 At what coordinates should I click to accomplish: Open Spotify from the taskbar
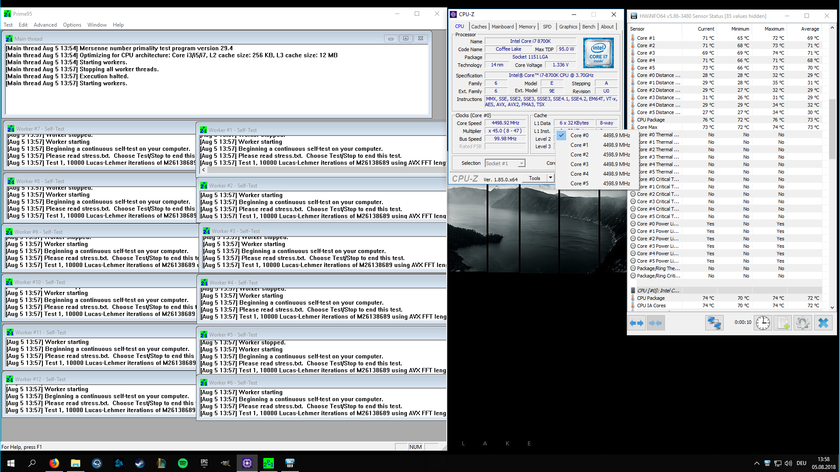(x=183, y=463)
